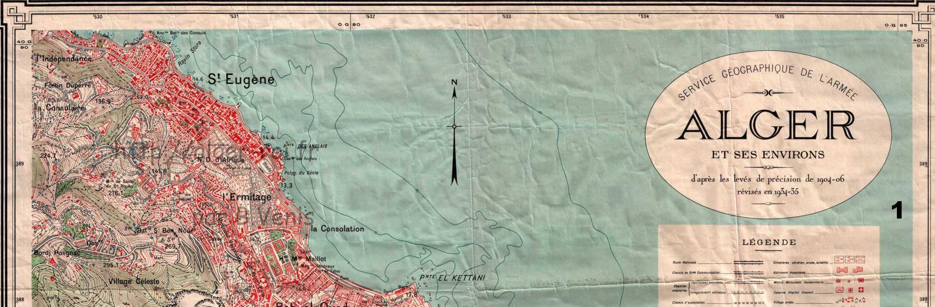Click 'N.D. d'Afrique' label
935x307 pixels.
(221, 160)
